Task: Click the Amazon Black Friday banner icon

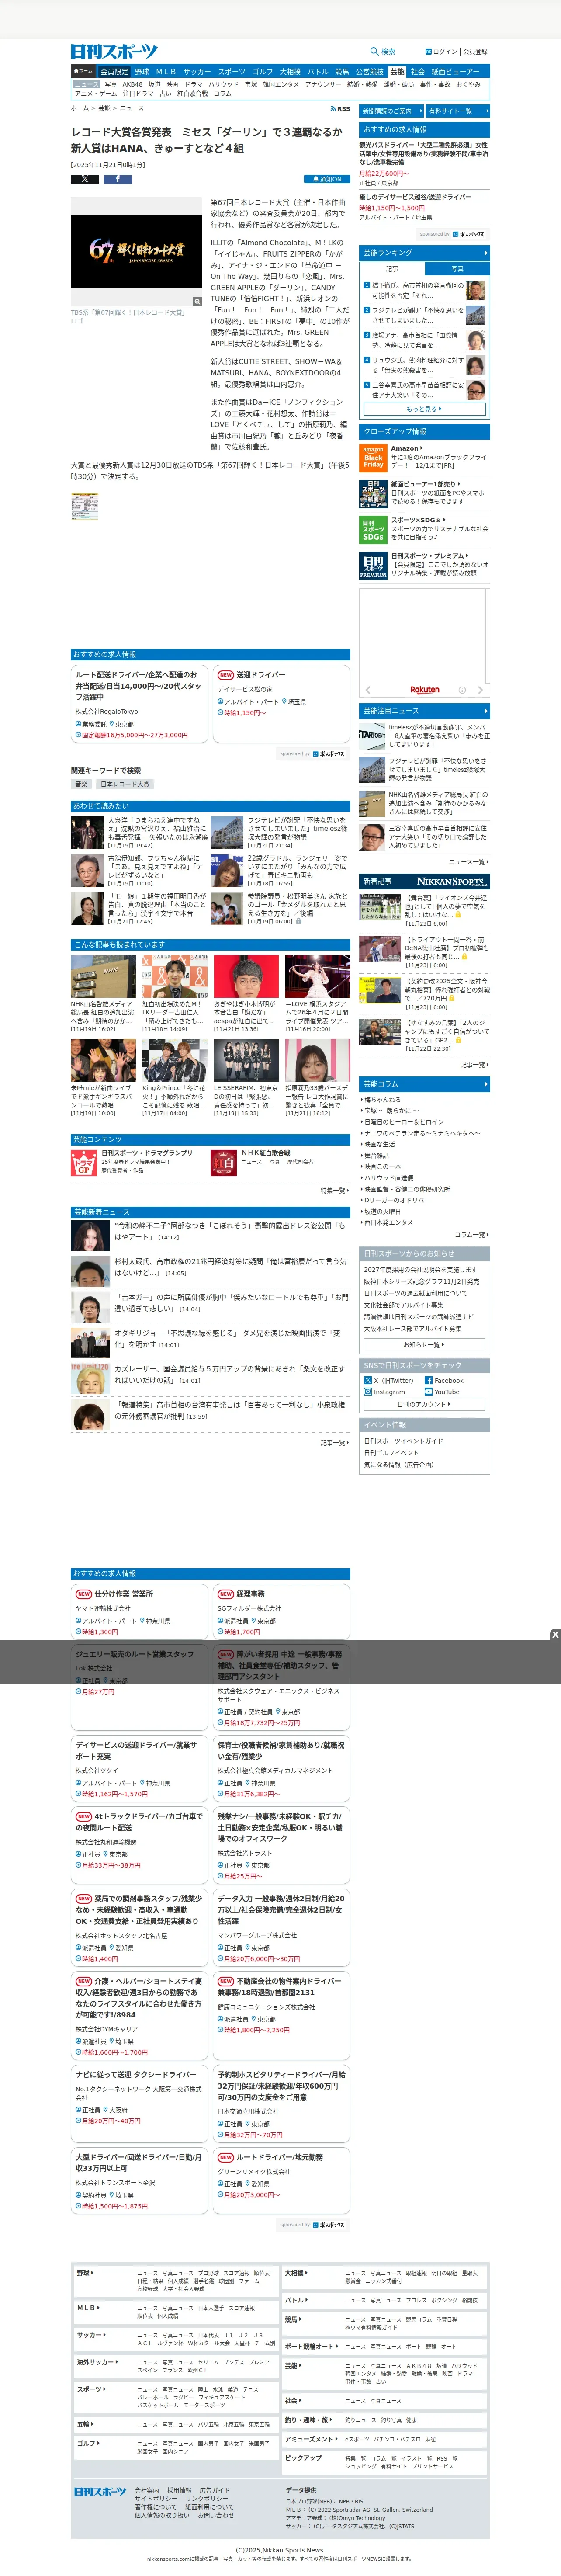Action: click(373, 457)
